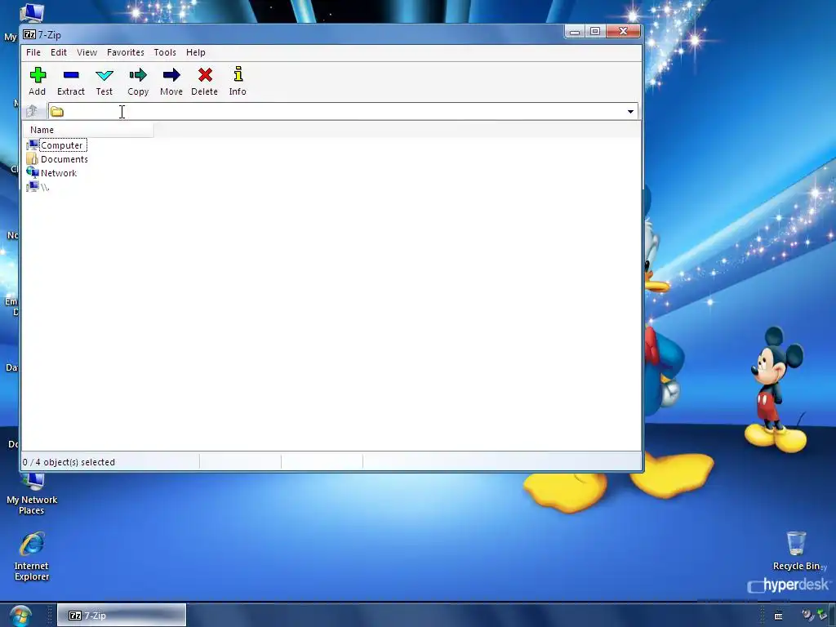Image resolution: width=836 pixels, height=627 pixels.
Task: Run the Test archive tool
Action: tap(104, 81)
